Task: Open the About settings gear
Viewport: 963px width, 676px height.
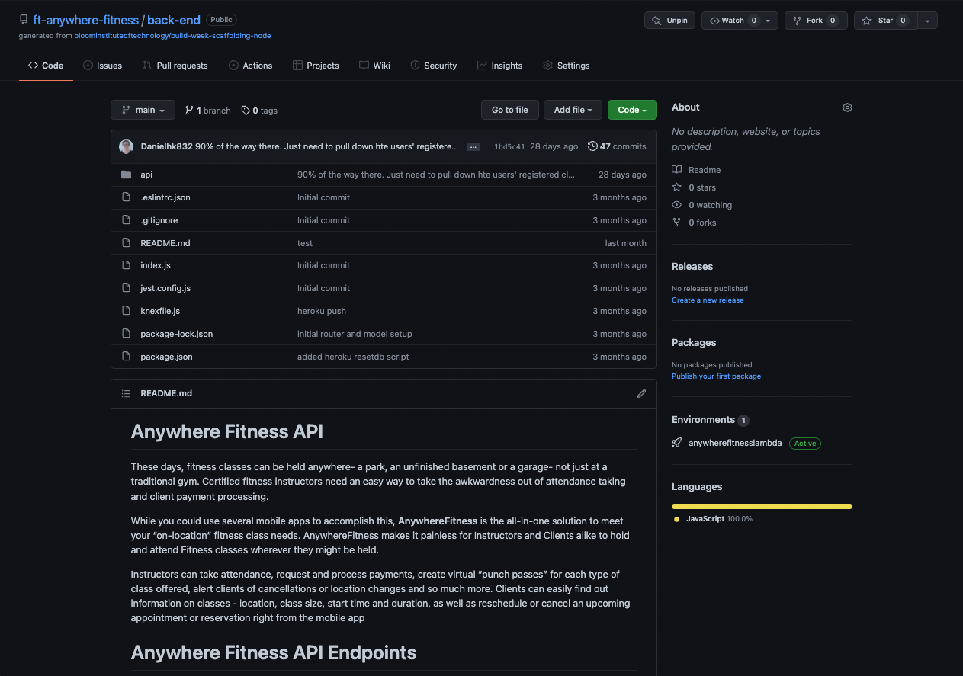Action: 847,107
